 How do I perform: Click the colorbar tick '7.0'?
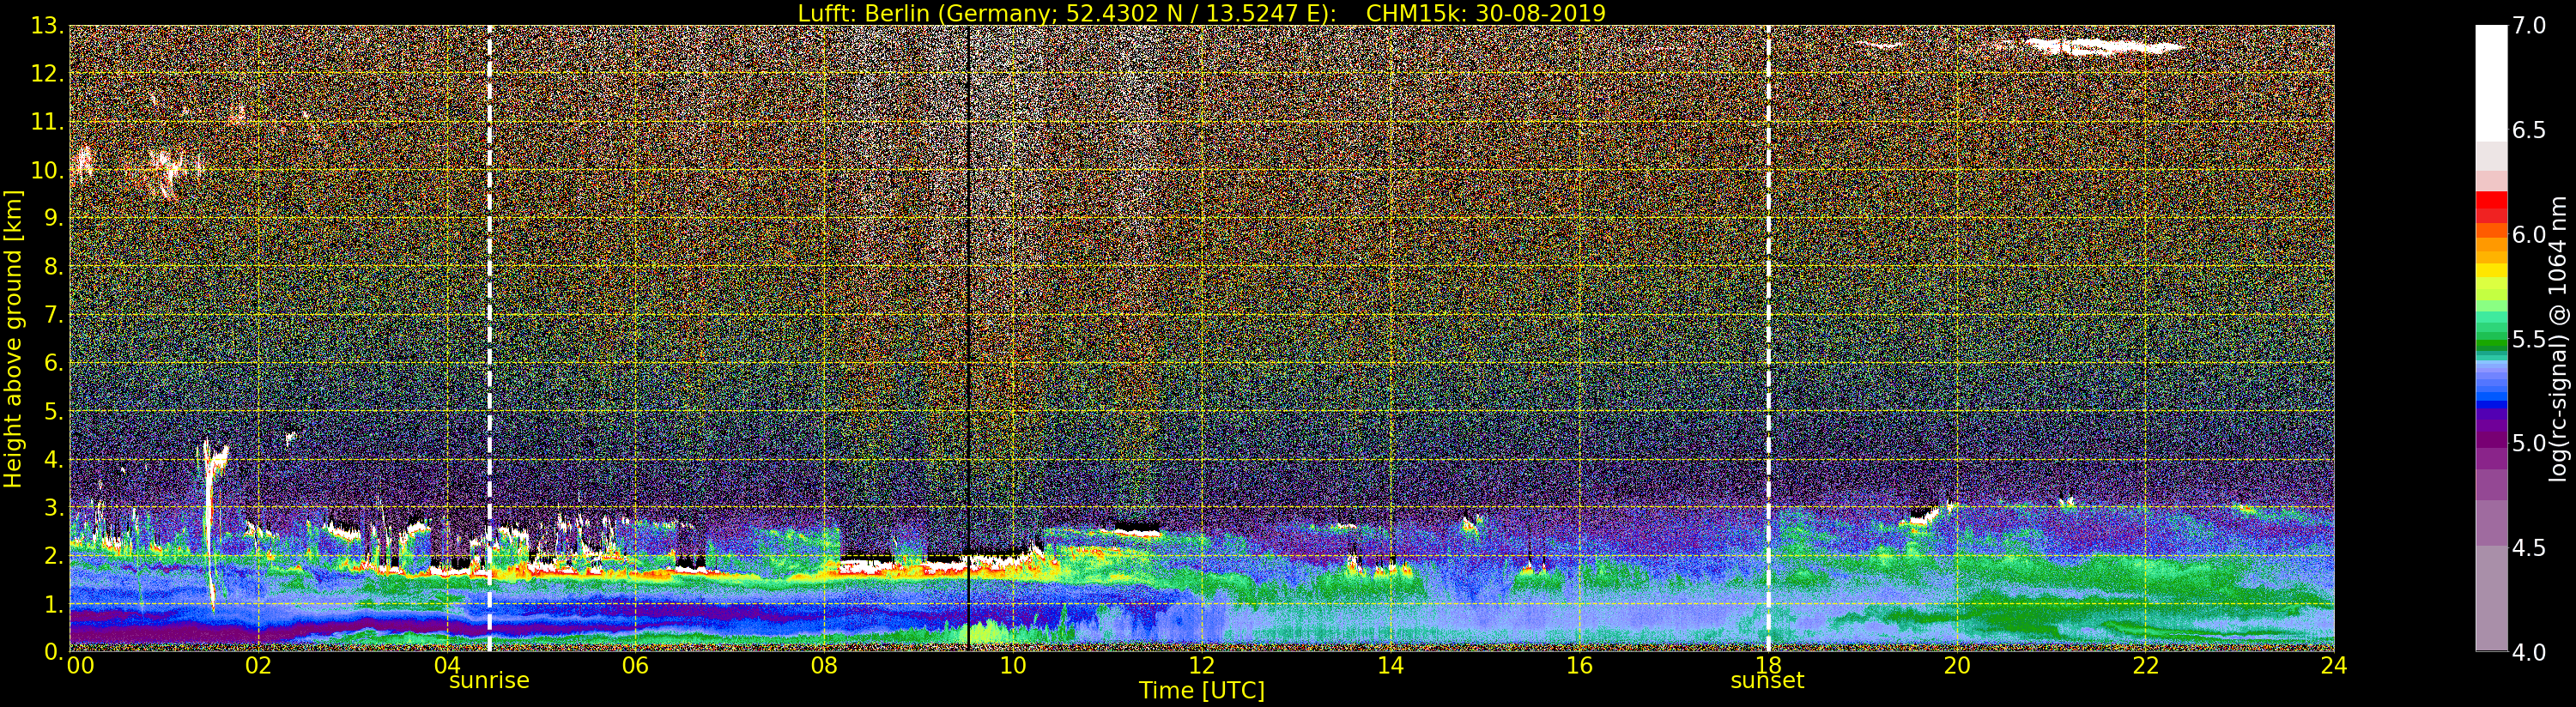[2529, 25]
